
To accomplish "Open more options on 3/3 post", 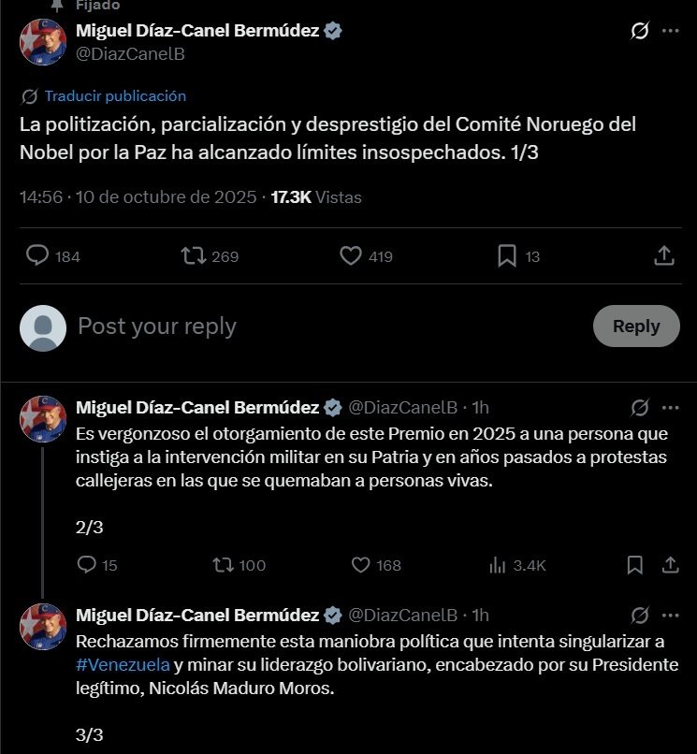I will [x=671, y=615].
